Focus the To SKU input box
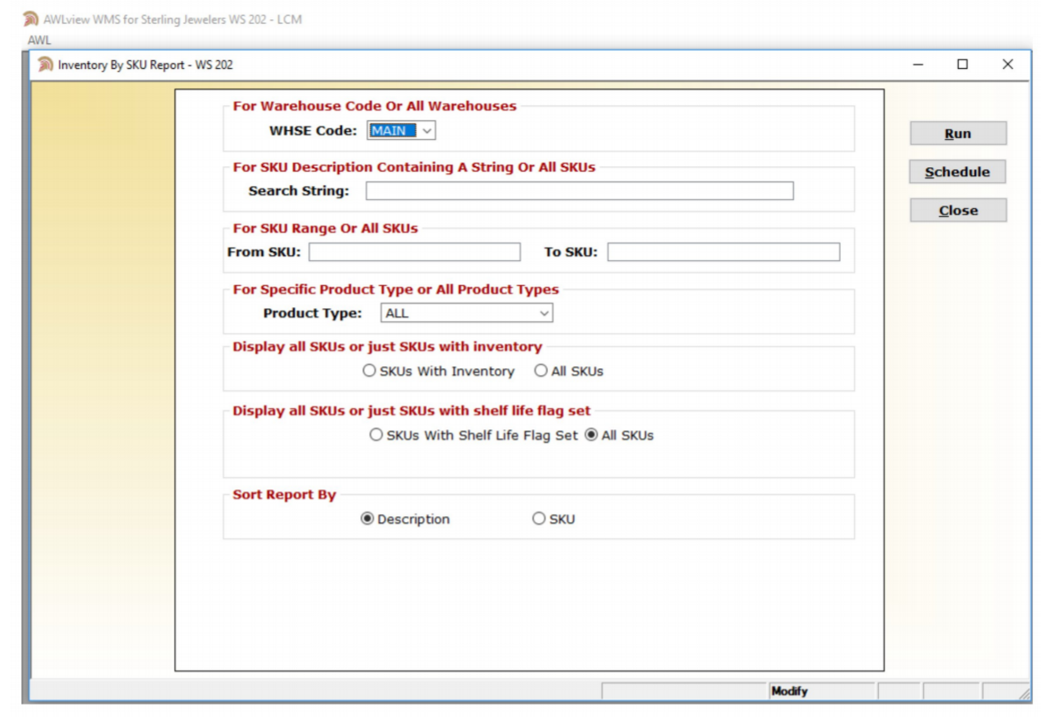The height and width of the screenshot is (717, 1041). (723, 252)
